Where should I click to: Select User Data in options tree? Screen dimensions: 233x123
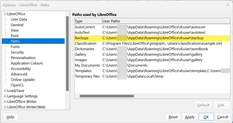pyautogui.click(x=19, y=19)
